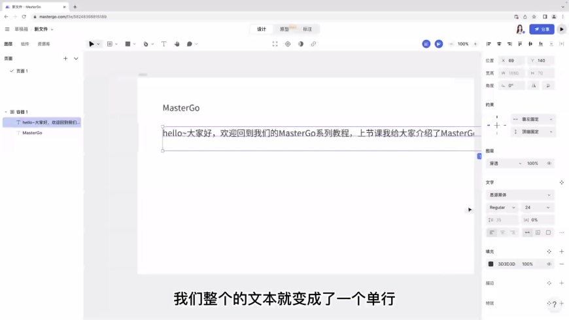This screenshot has height=320, width=569.
Task: Choose auto height text mode
Action: pos(538,232)
